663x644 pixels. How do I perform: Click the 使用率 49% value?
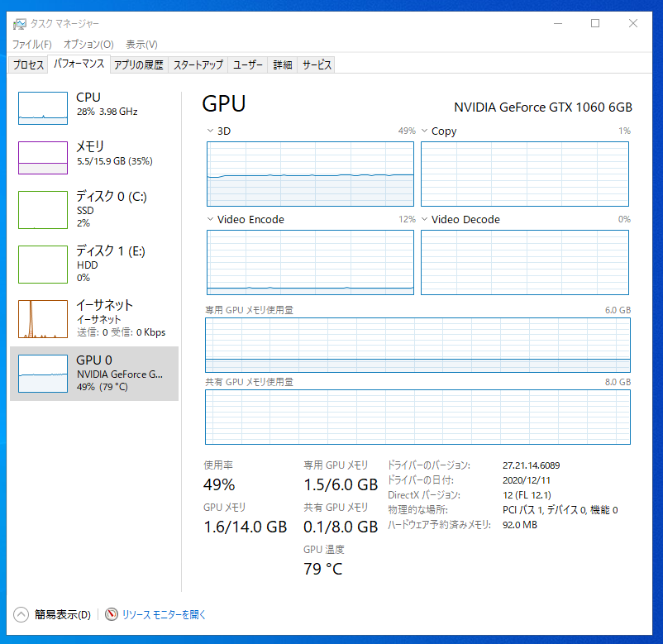[x=219, y=484]
